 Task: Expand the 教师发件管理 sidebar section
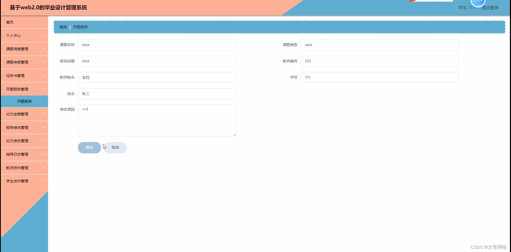(24, 168)
